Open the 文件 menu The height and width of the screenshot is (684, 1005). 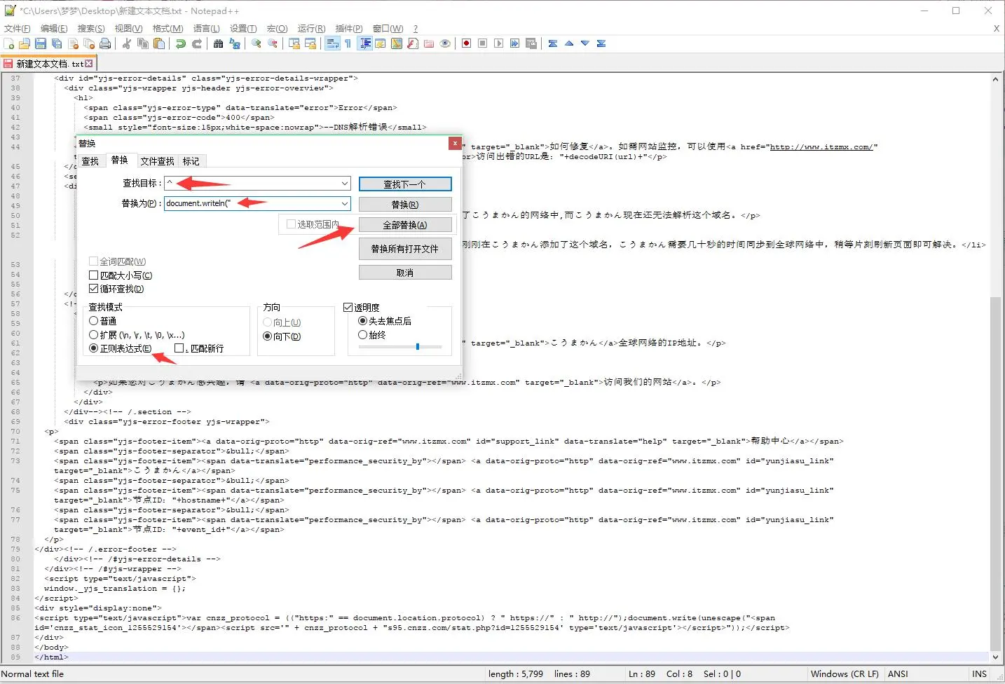tap(18, 29)
